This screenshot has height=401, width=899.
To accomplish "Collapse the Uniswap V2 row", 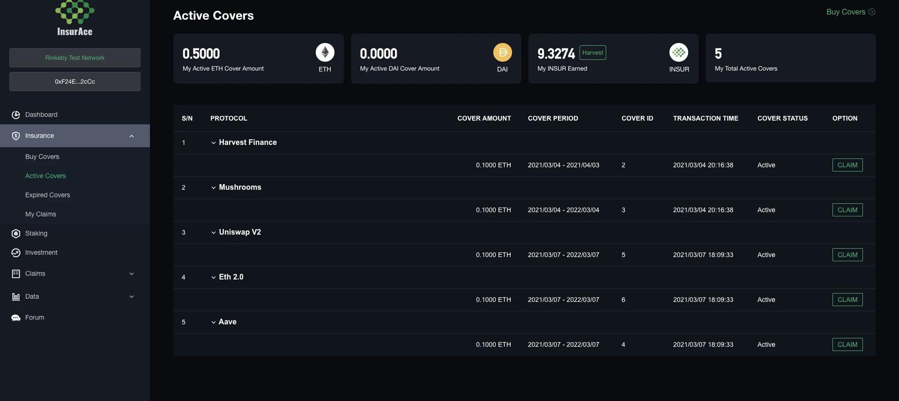I will [x=214, y=233].
